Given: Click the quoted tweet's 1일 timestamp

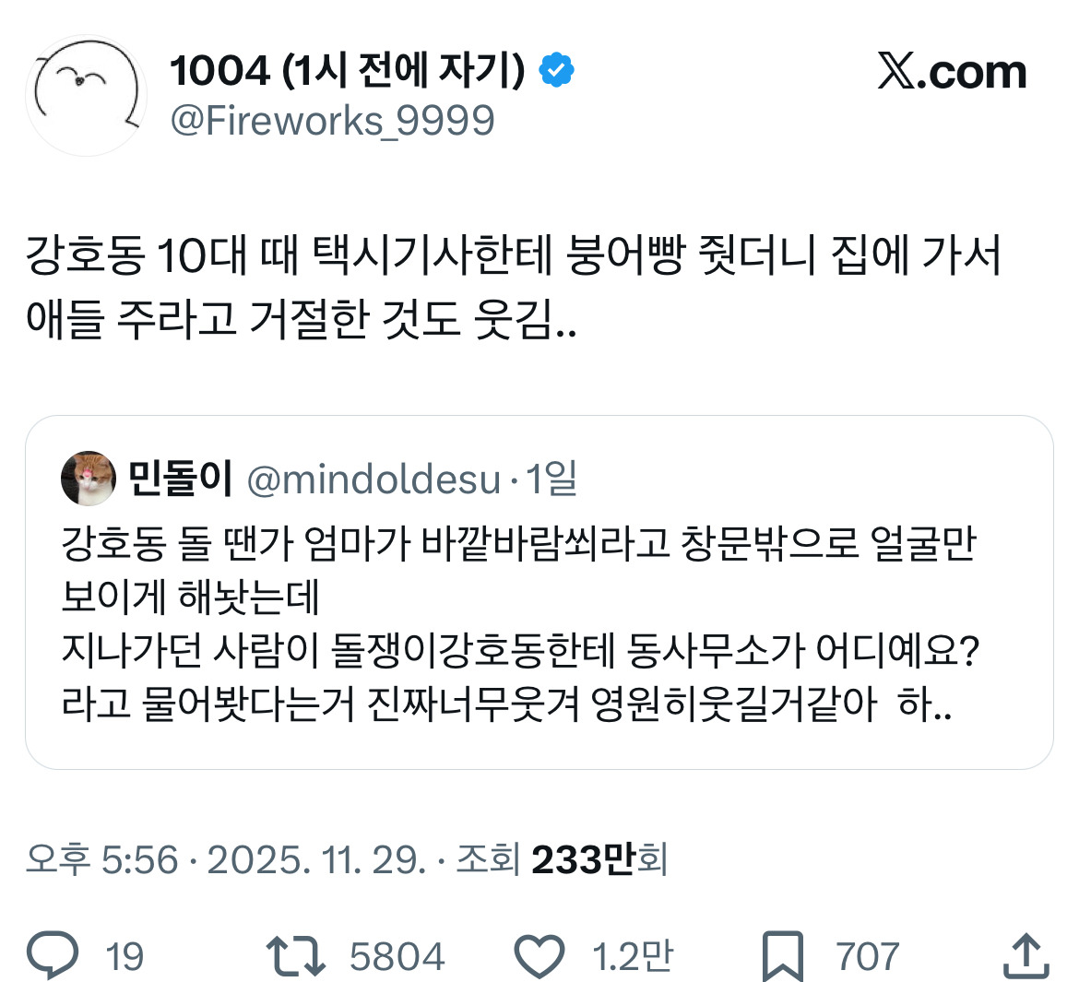Looking at the screenshot, I should point(551,479).
